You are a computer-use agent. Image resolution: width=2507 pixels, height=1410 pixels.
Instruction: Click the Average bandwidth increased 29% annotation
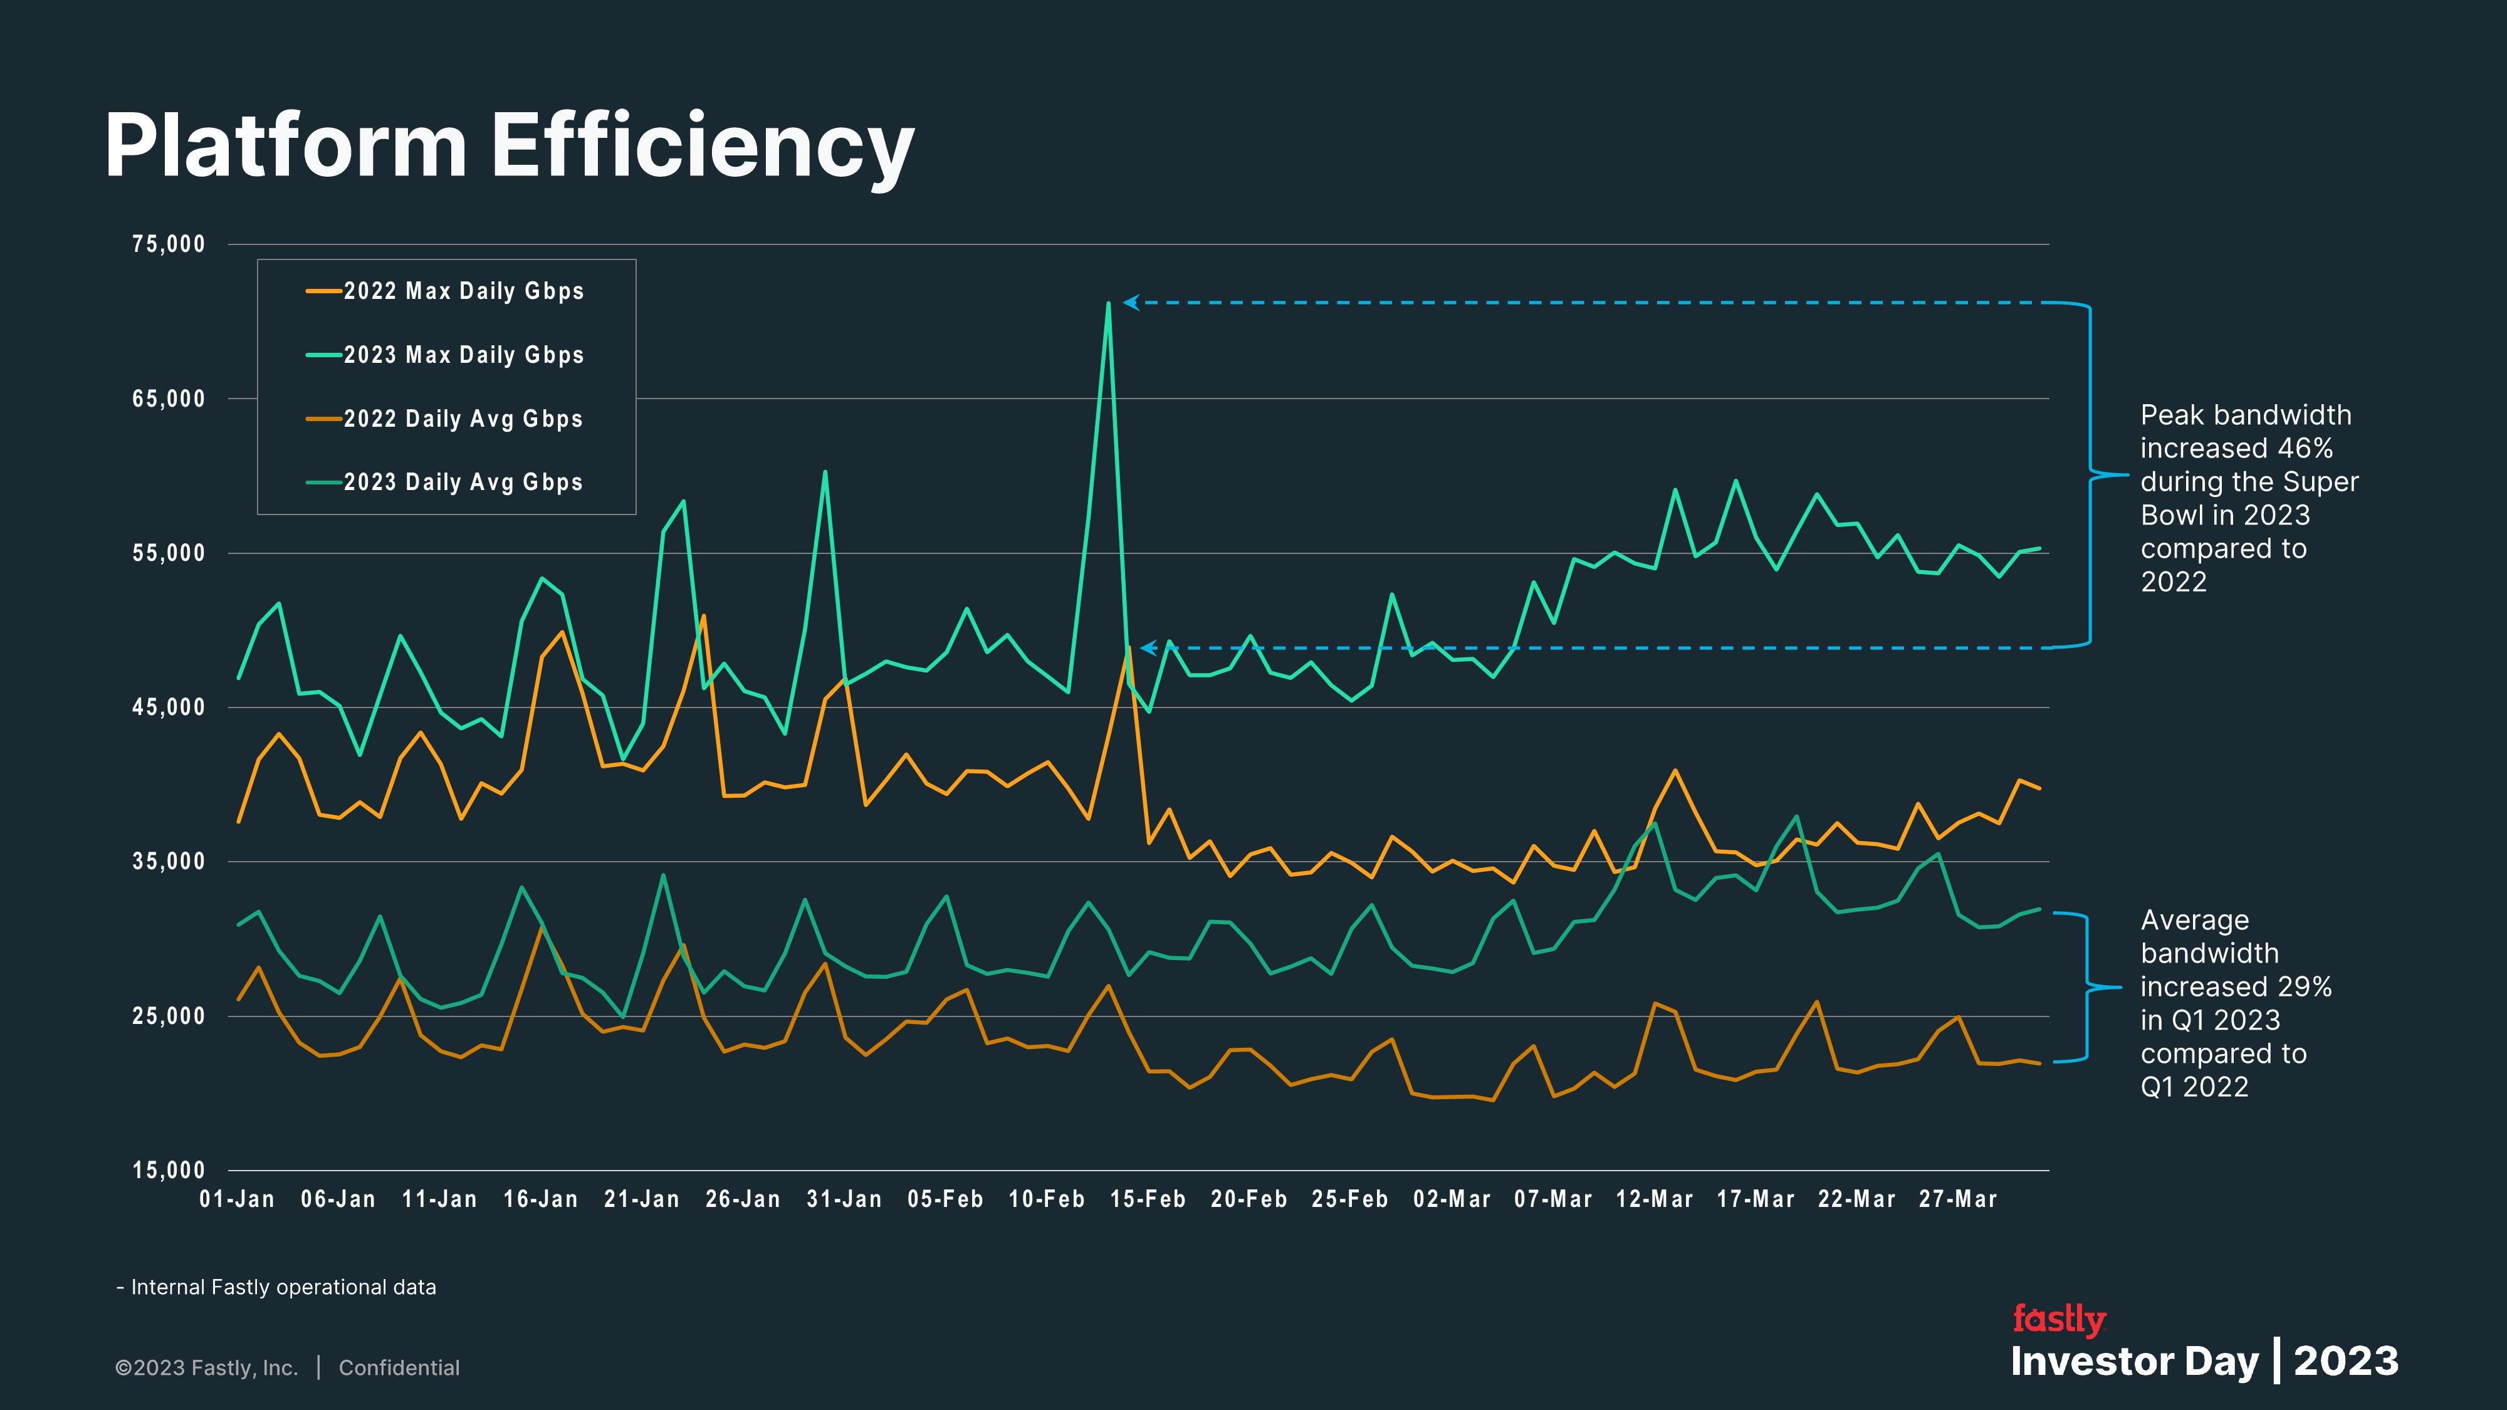coord(2236,1003)
